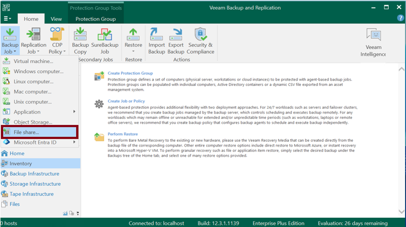
Task: Maximize the Veeam Backup window
Action: (386, 7)
